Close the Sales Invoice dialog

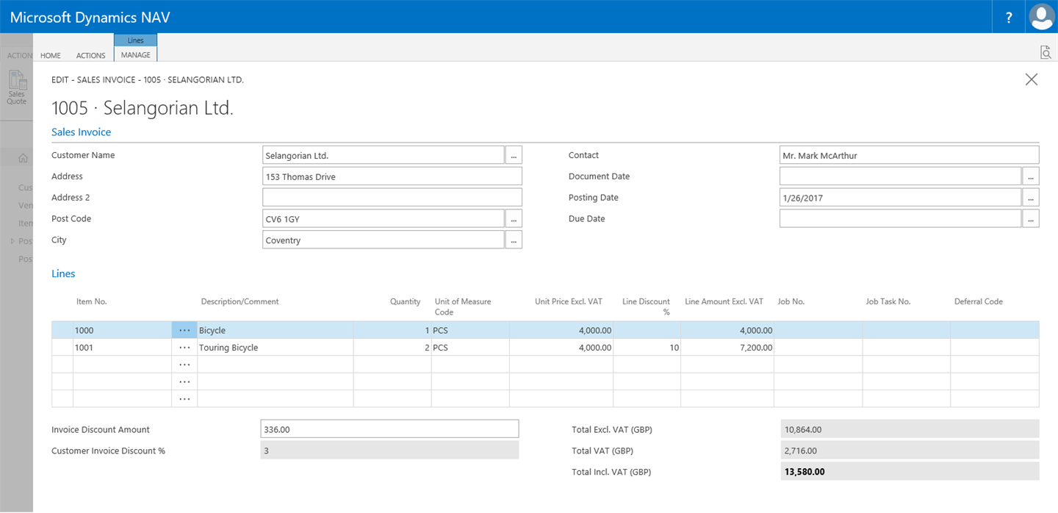1032,79
